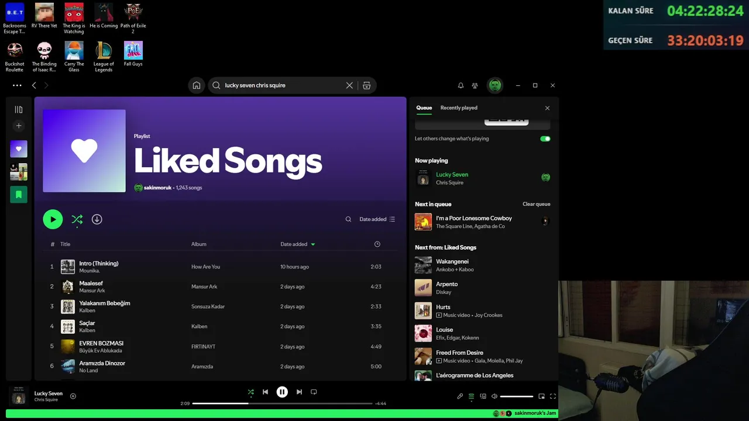Click Clear queue

536,204
